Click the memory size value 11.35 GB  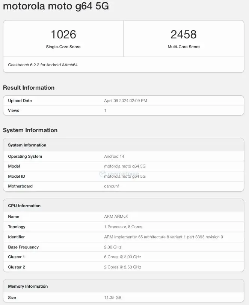click(x=113, y=298)
